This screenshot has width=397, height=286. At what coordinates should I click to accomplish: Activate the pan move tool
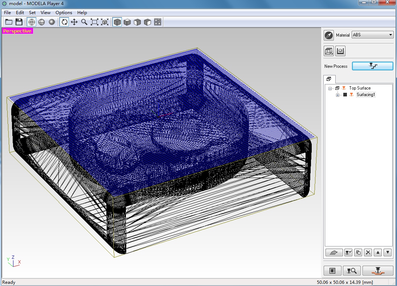(74, 22)
